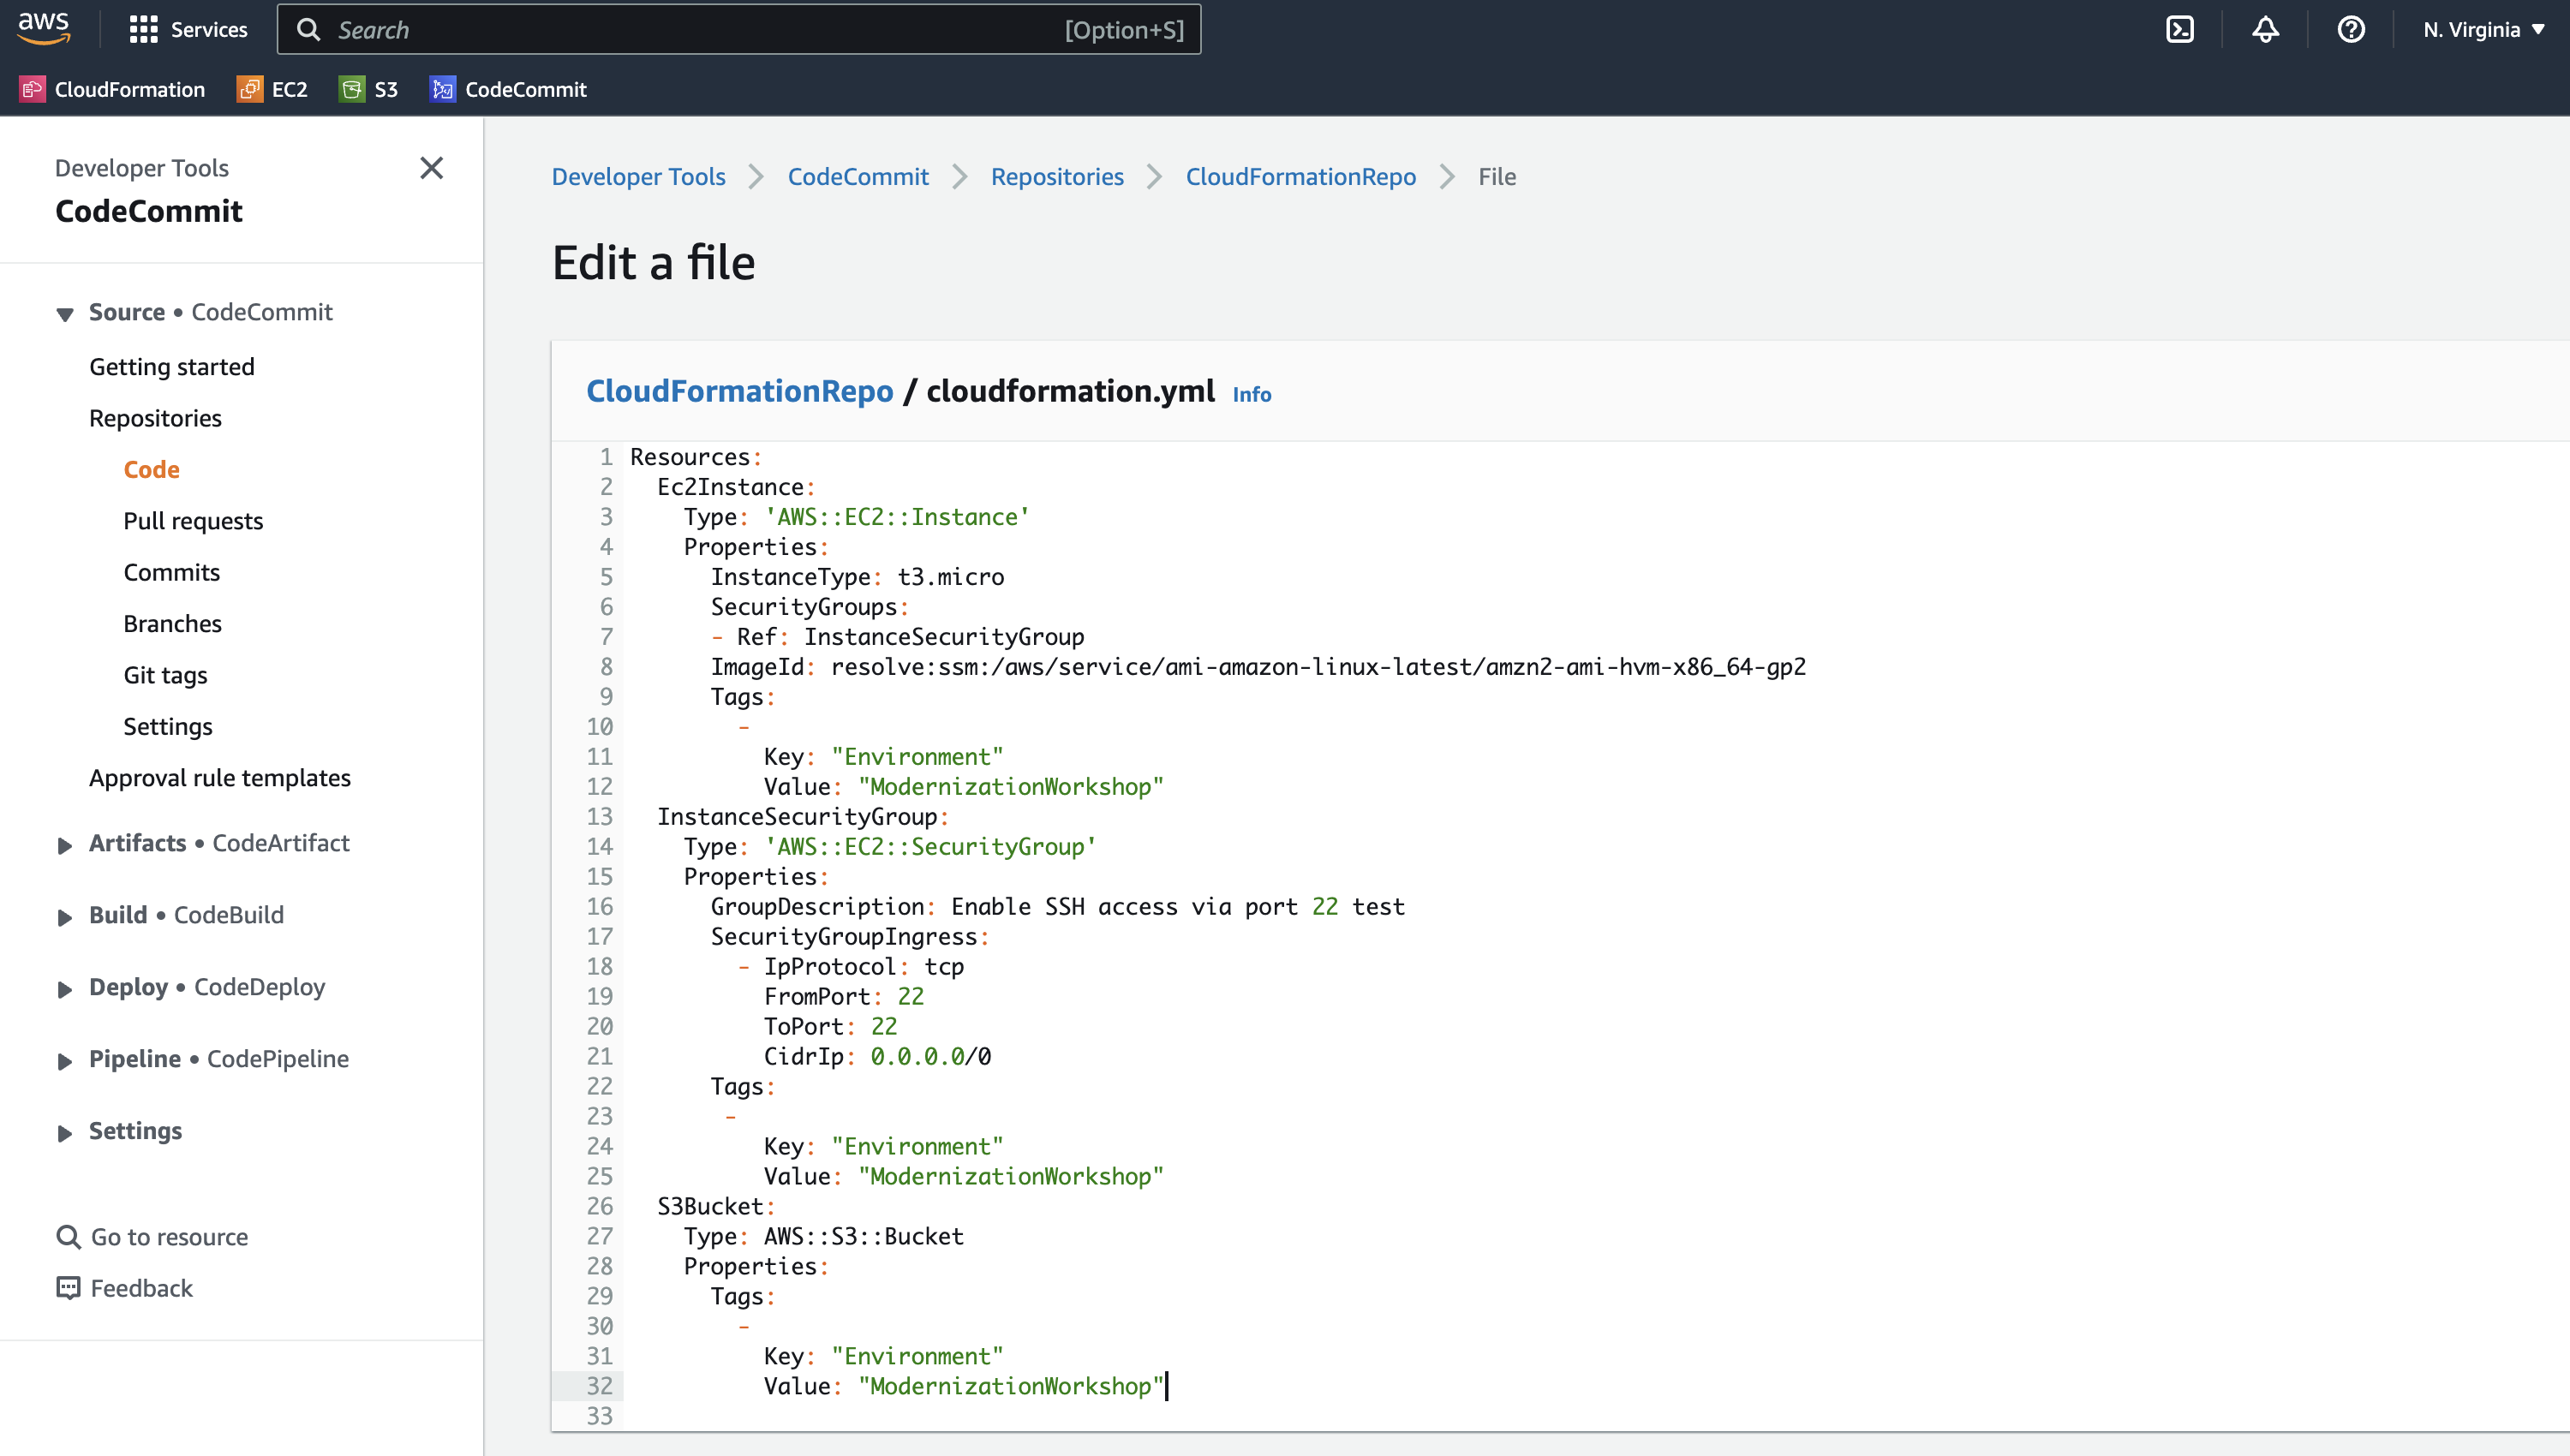Screen dimensions: 2570x1456
Task: Open Getting started in sidebar
Action: pos(172,367)
